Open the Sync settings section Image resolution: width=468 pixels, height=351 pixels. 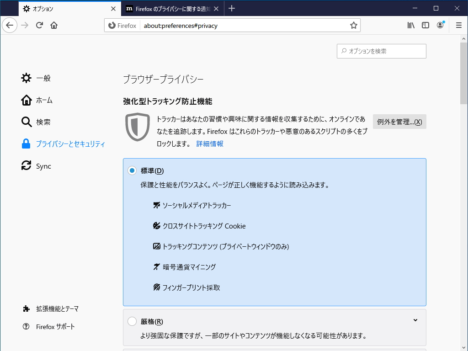click(x=44, y=166)
